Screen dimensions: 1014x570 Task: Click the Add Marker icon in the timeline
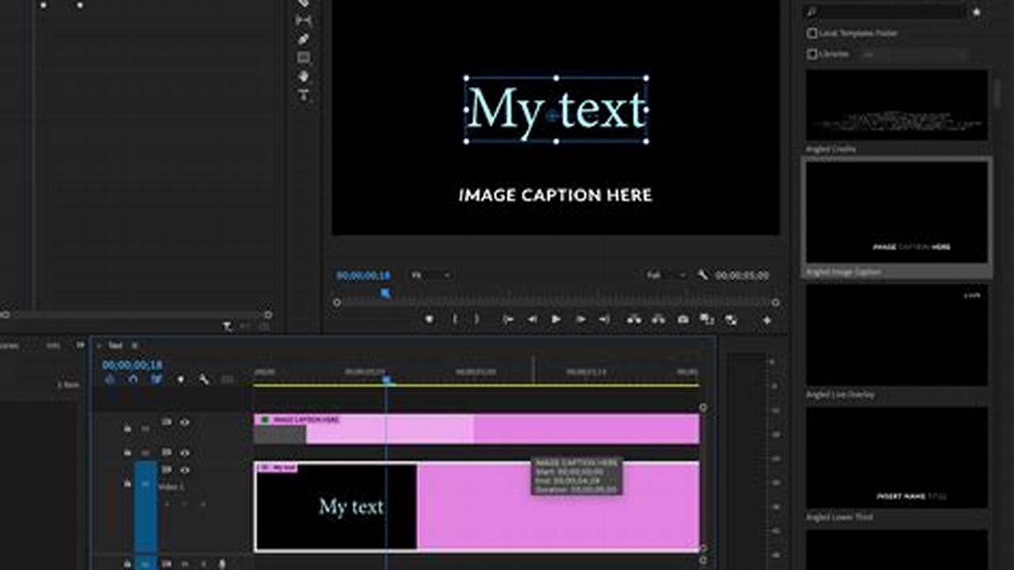[x=180, y=378]
